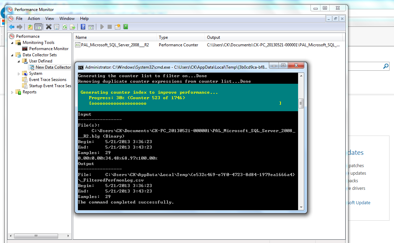Click the Export List toolbar icon
The width and height of the screenshot is (394, 243).
coord(73,27)
